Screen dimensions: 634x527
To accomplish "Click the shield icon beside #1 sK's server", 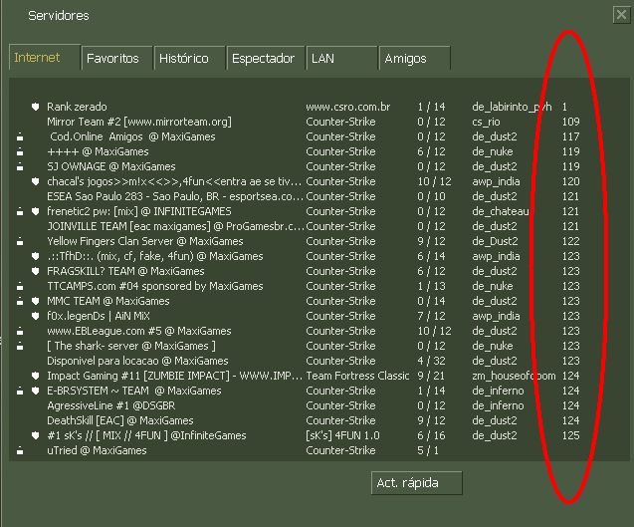I will click(36, 436).
